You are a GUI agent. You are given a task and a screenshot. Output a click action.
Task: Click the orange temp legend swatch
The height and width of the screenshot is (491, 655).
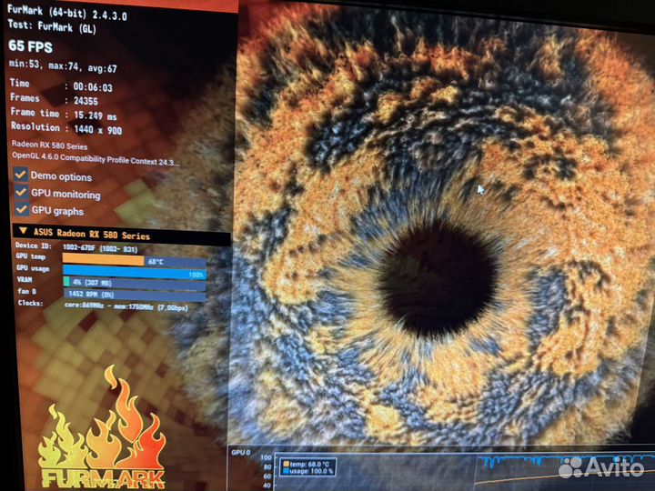(x=286, y=464)
